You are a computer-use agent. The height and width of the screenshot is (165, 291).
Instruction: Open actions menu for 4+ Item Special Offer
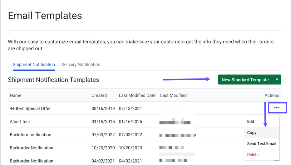(x=277, y=108)
